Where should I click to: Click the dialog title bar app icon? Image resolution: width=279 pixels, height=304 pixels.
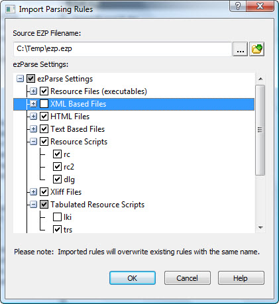tap(10, 9)
